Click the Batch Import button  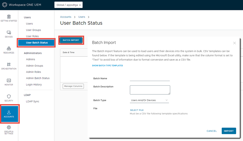click(x=71, y=40)
